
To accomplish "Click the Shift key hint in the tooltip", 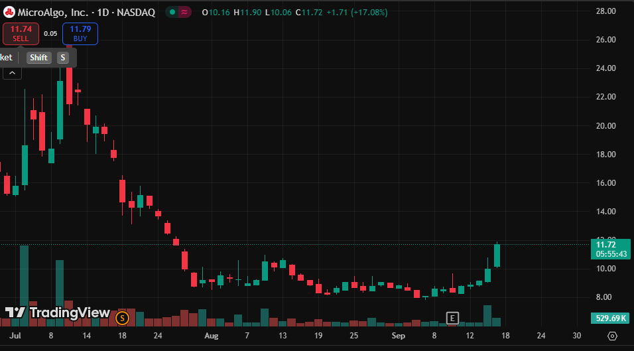I will point(39,58).
